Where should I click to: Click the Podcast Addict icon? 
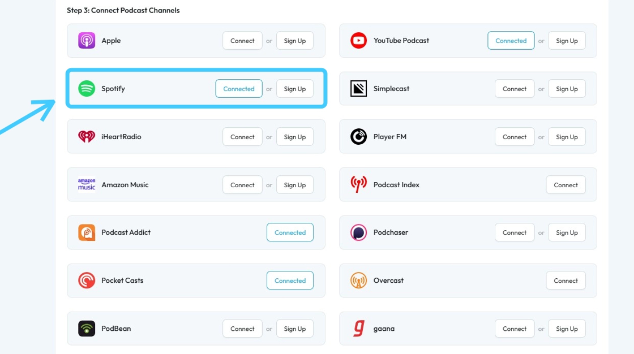(x=87, y=232)
